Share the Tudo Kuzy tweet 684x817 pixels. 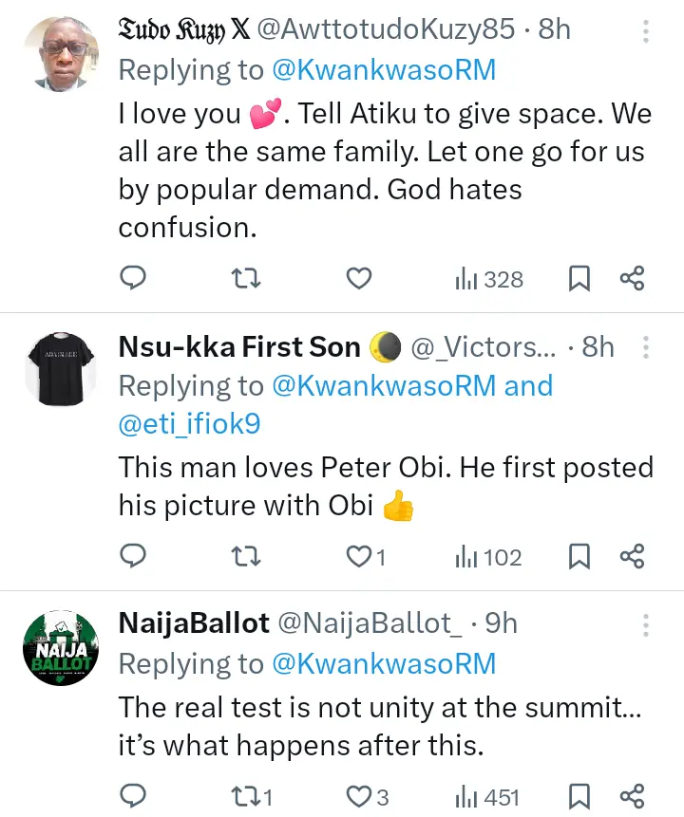[x=632, y=278]
